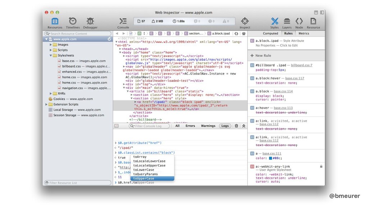Click the resource count 57 indicator

point(141,21)
